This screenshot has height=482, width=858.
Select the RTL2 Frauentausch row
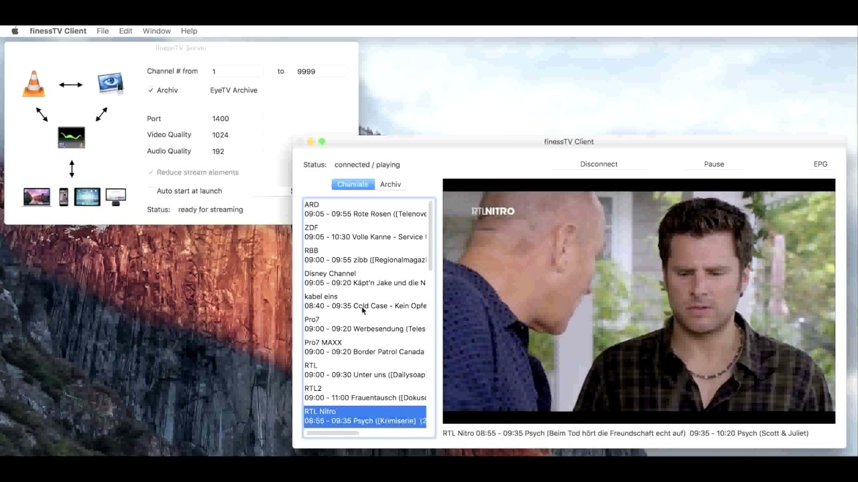point(365,393)
